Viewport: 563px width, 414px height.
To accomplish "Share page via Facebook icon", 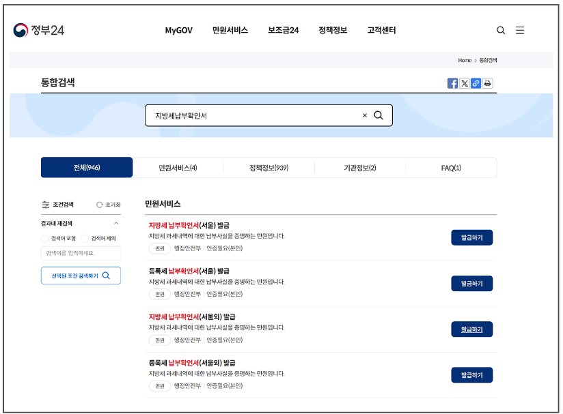I will click(x=452, y=83).
